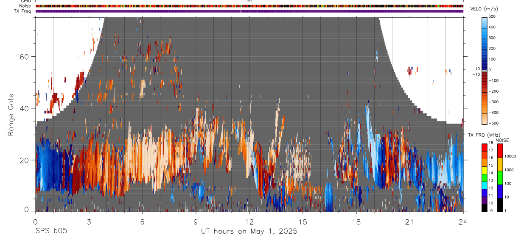Select the black NOISE swatch between 1 and 10
521x240 pixels.
point(500,204)
